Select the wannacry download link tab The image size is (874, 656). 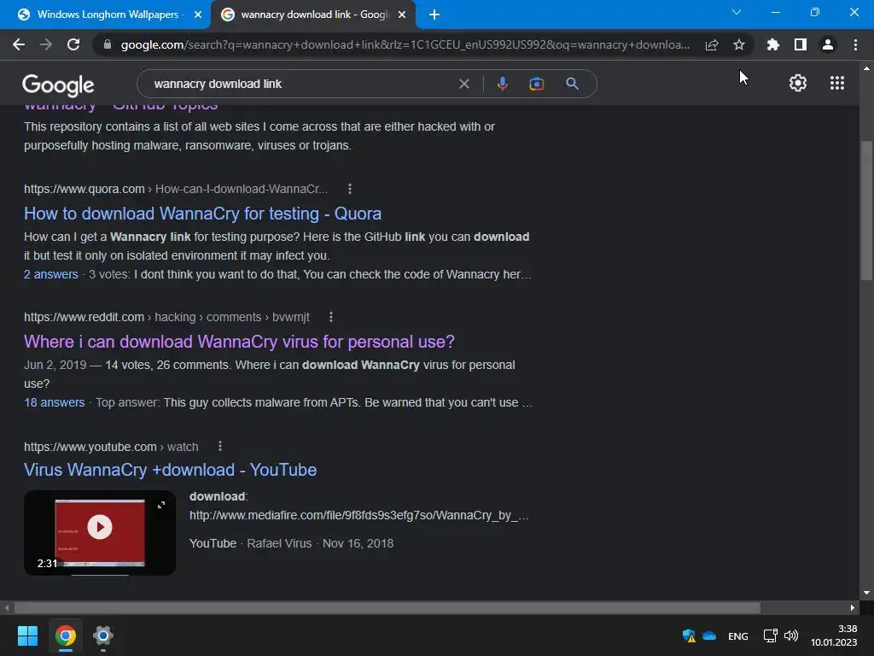click(314, 15)
